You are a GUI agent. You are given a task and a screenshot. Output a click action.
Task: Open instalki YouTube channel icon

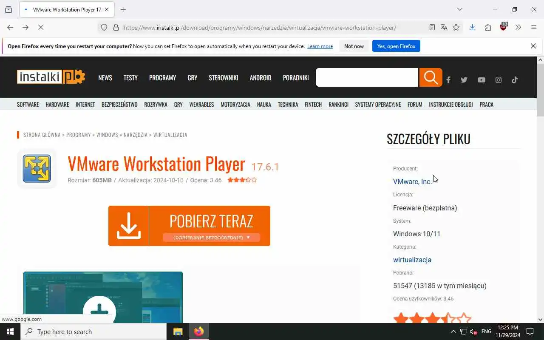click(x=481, y=80)
